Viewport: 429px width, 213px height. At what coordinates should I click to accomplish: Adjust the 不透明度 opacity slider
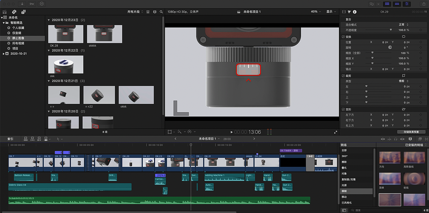(x=390, y=30)
